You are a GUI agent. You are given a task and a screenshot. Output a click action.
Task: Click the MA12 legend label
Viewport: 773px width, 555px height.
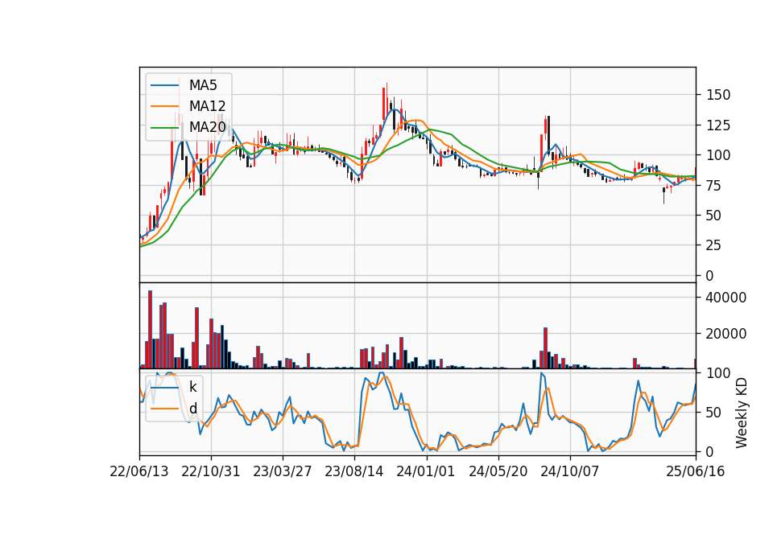pos(207,106)
